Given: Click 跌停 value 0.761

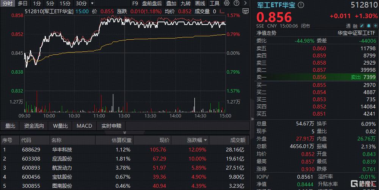Looking at the screenshot, I should pos(369,169).
